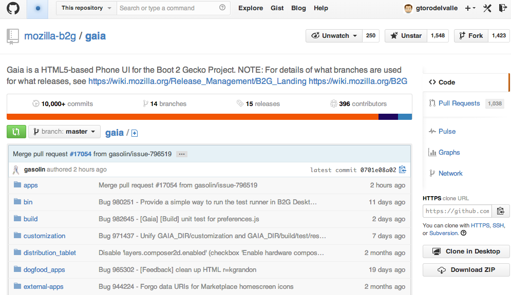Open the Pulse tab
Image resolution: width=511 pixels, height=295 pixels.
click(447, 131)
